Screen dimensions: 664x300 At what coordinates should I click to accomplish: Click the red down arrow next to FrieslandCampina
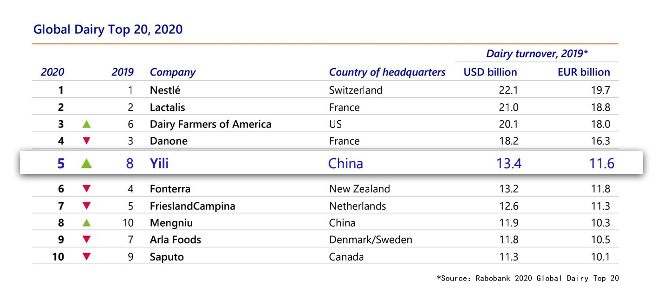tap(86, 206)
